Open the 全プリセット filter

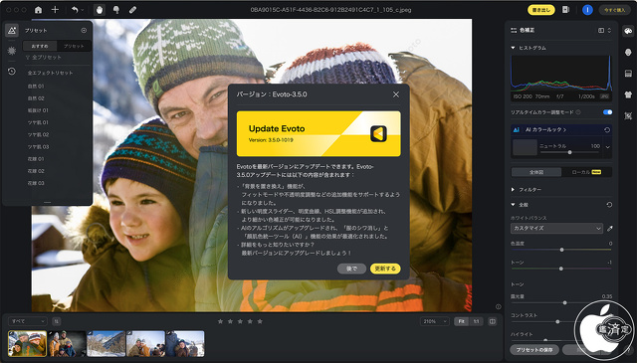tap(44, 58)
